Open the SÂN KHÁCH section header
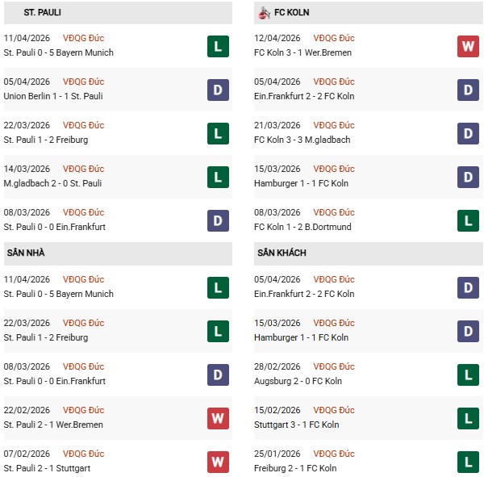484x477 pixels. (282, 253)
